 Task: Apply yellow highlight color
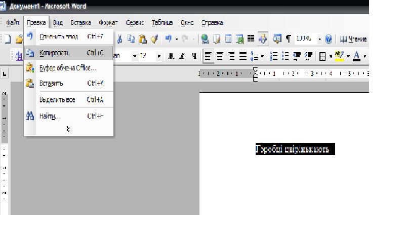click(x=339, y=56)
